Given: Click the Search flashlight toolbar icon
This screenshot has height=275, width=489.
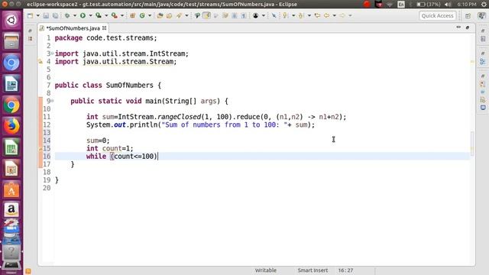Looking at the screenshot, I should coord(179,15).
